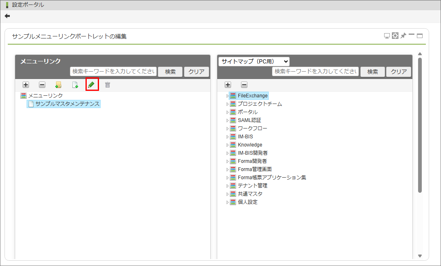Expand the 個人設定 tree node
This screenshot has height=266, width=441.
tap(227, 202)
